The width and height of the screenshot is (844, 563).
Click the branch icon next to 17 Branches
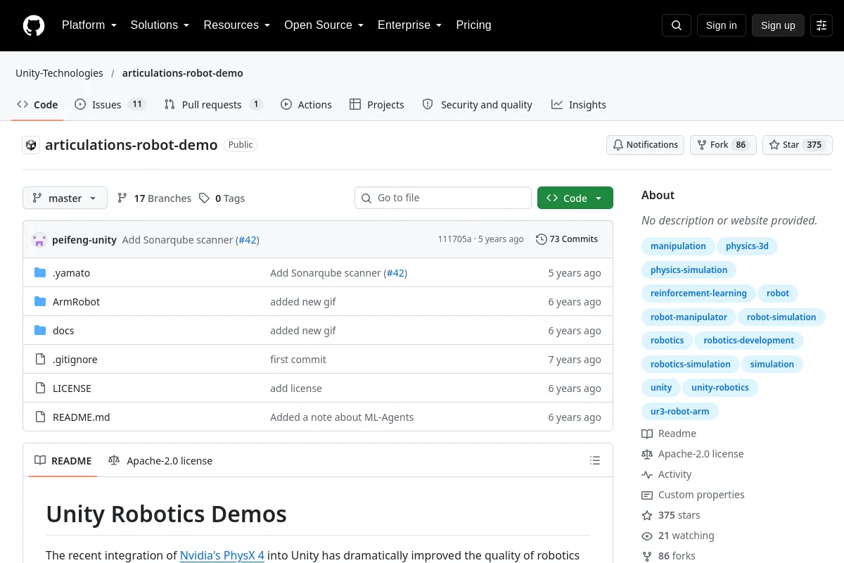pos(122,198)
